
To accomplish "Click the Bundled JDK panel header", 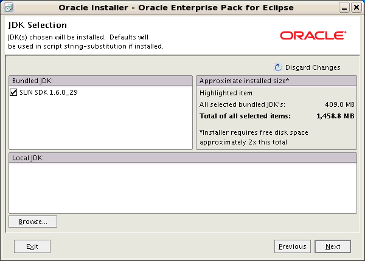I will [x=101, y=81].
